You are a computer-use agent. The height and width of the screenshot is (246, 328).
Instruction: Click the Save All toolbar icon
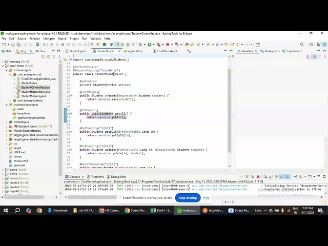pyautogui.click(x=18, y=45)
